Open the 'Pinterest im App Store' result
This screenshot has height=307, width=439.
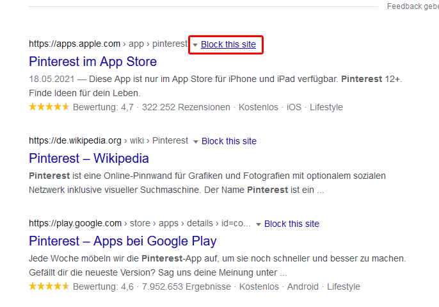coord(93,62)
